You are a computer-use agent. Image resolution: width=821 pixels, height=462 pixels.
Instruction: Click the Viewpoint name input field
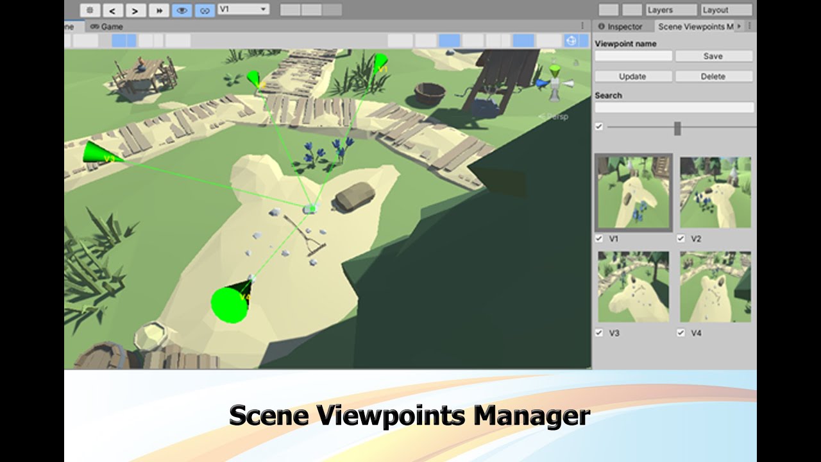(633, 56)
